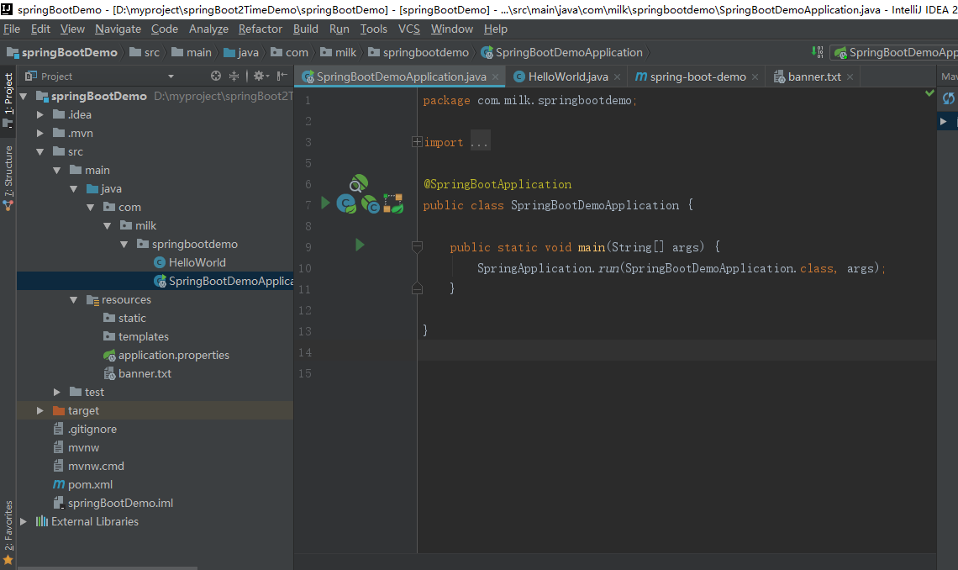
Task: Expand the test folder
Action: pyautogui.click(x=57, y=392)
